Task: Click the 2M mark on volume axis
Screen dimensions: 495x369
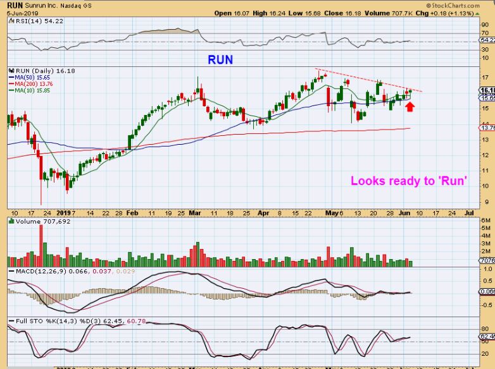Action: (486, 251)
